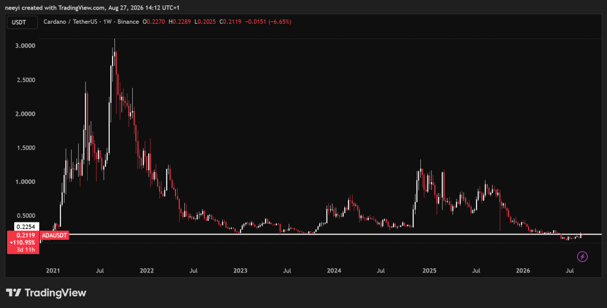Click the 1.5000 price axis label
This screenshot has height=308, width=607.
(x=25, y=148)
